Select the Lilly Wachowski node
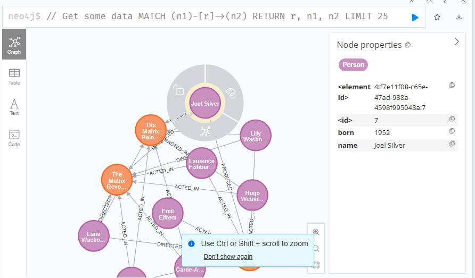475x278 pixels. [256, 136]
